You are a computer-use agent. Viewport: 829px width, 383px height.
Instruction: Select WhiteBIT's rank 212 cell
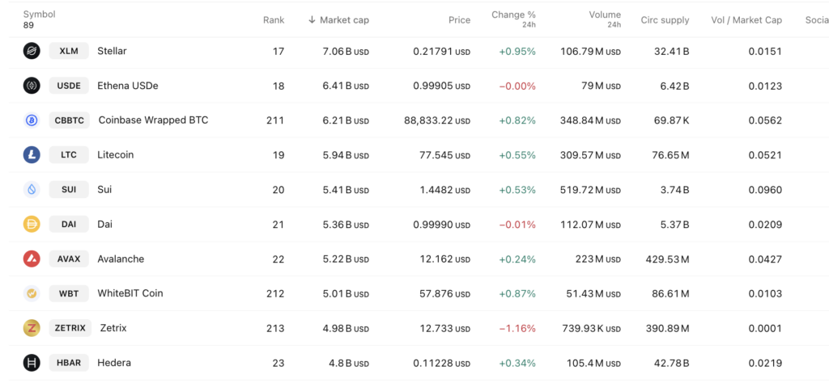tap(275, 294)
